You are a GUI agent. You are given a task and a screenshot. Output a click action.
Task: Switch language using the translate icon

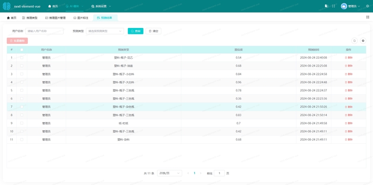pos(326,6)
